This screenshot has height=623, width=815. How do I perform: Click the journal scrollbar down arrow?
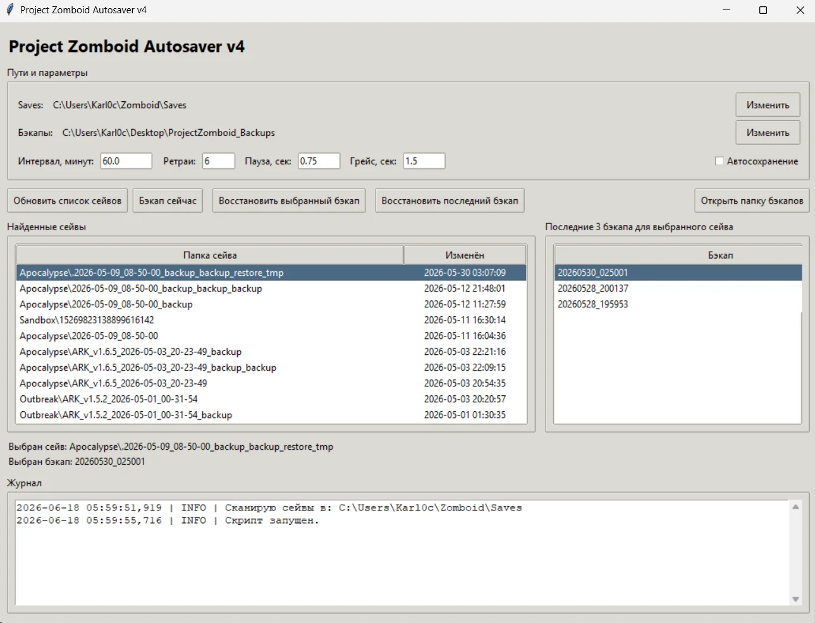(x=795, y=599)
